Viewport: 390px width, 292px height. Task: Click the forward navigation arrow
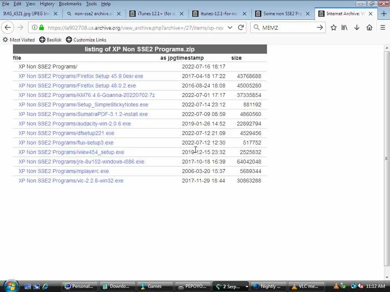tap(20, 27)
